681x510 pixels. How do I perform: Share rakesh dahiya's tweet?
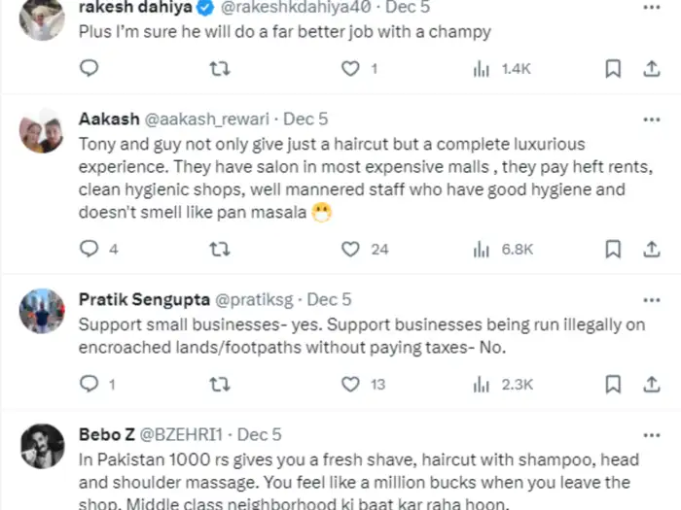(x=652, y=69)
